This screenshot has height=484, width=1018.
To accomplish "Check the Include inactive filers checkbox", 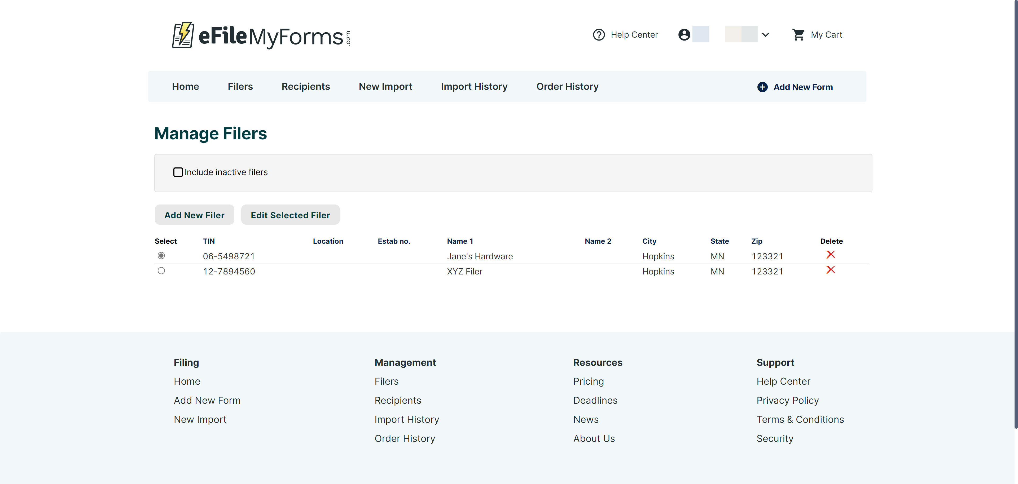I will click(x=178, y=172).
